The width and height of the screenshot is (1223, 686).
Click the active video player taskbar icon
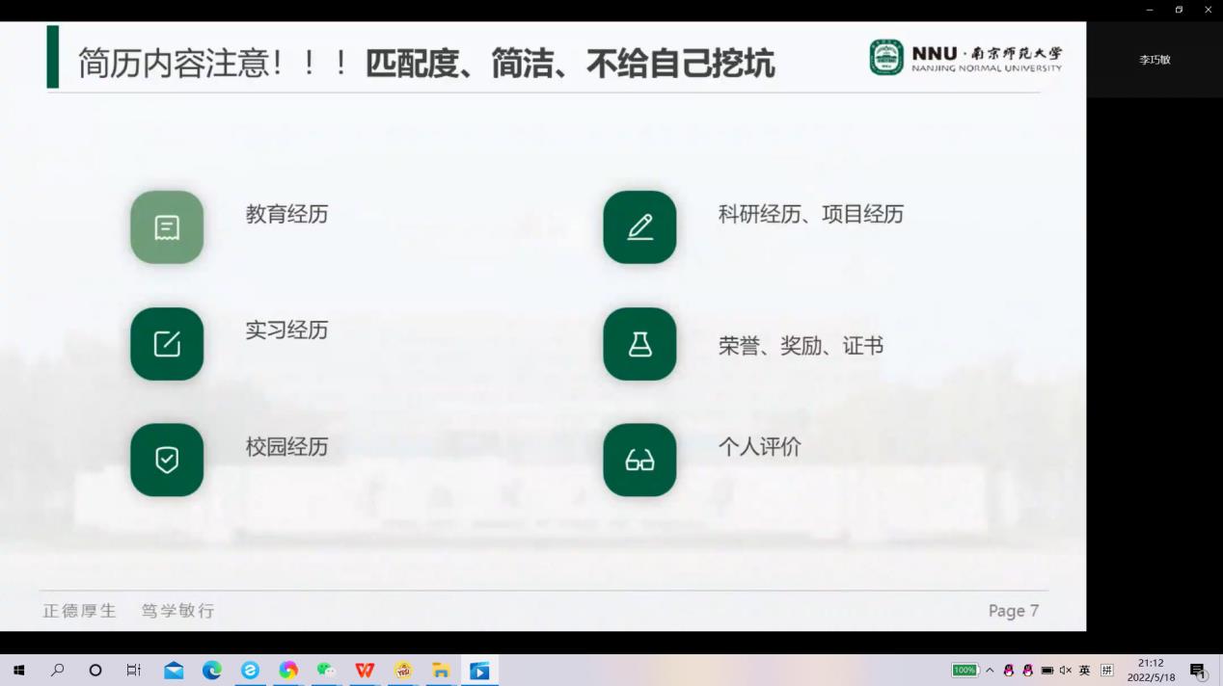point(479,671)
